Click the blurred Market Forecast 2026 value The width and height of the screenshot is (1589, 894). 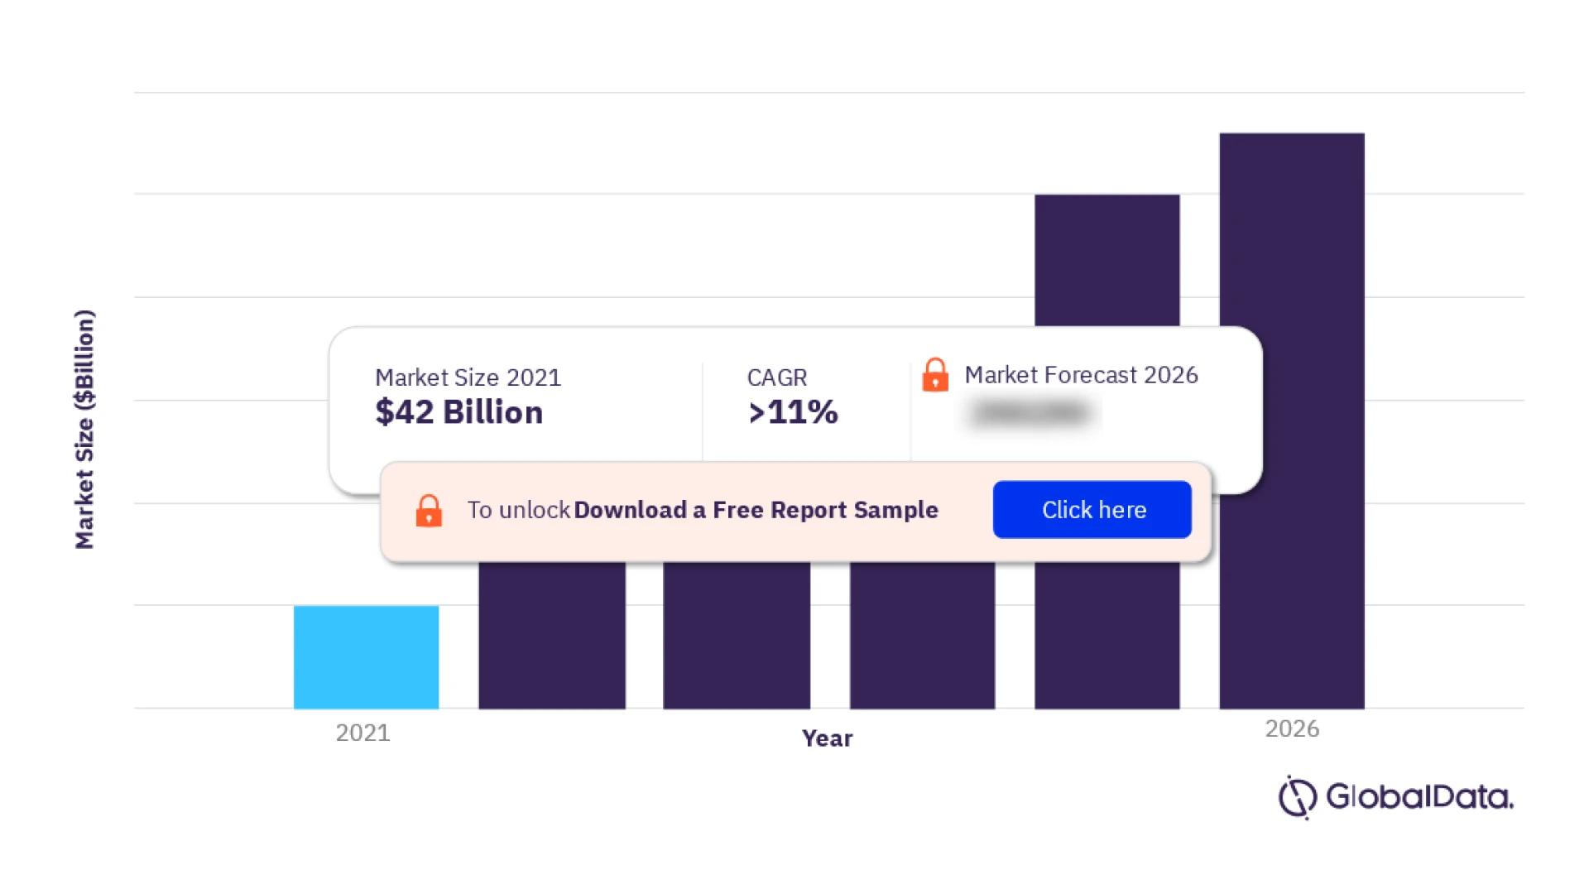(x=1030, y=412)
